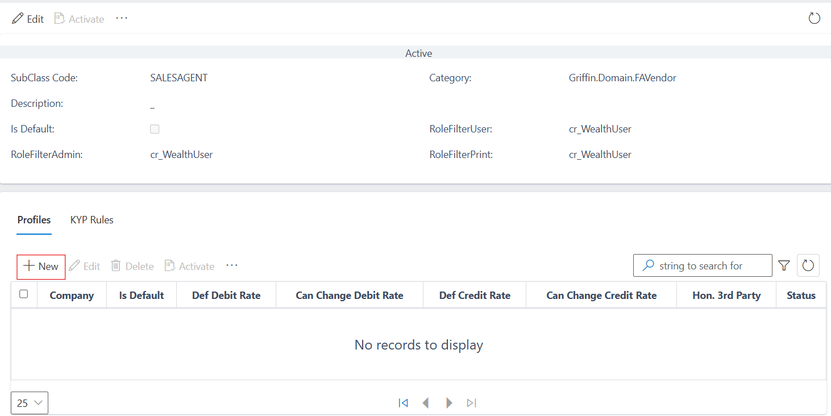The height and width of the screenshot is (416, 831).
Task: Sort by the Status column header
Action: pos(801,296)
